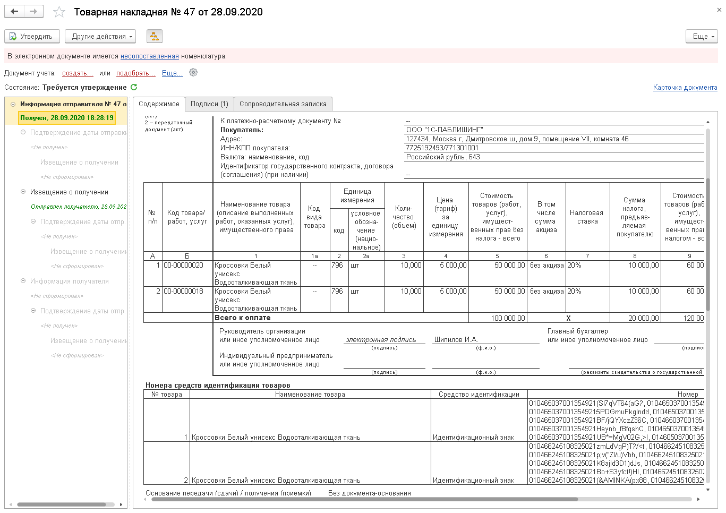Select the Информация отправителя № 47 tree row
Screen dimensions: 726x513
click(x=66, y=104)
